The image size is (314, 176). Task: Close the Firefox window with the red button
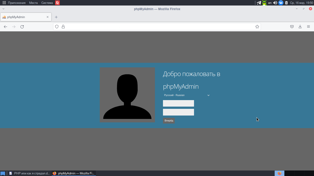tap(311, 9)
